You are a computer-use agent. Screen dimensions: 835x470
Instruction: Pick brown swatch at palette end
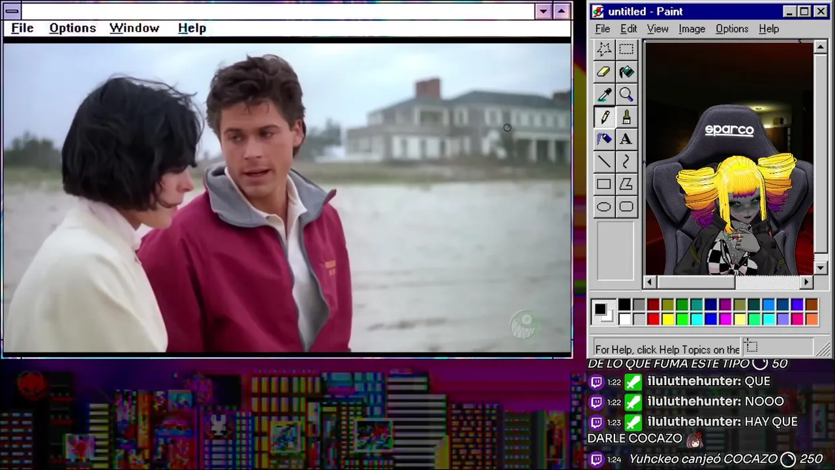[x=812, y=304]
